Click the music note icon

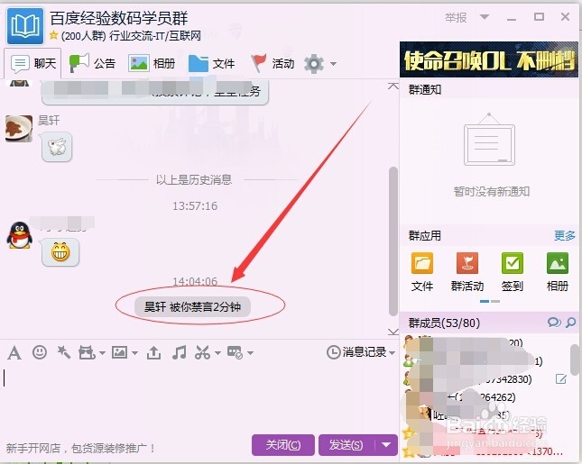pyautogui.click(x=180, y=352)
